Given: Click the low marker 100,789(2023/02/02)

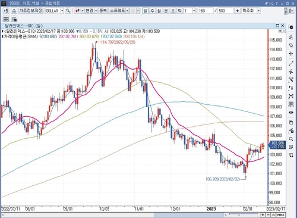Looking at the screenshot, I should coord(223,179).
